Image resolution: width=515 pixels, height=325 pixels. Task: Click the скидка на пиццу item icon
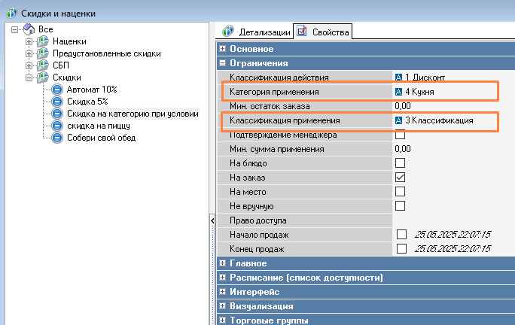point(57,126)
